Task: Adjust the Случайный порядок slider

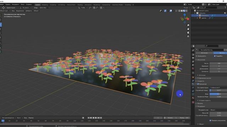Action: 218,90
